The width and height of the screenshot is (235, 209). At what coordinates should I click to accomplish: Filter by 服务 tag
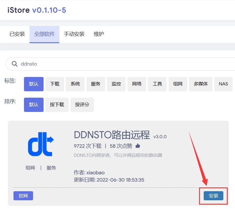coord(96,84)
